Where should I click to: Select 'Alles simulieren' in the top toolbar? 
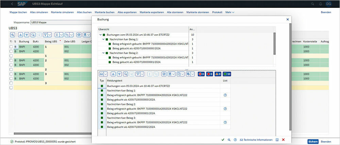point(39,12)
